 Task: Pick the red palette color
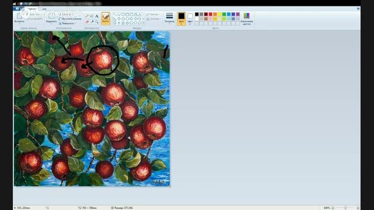tap(210, 14)
